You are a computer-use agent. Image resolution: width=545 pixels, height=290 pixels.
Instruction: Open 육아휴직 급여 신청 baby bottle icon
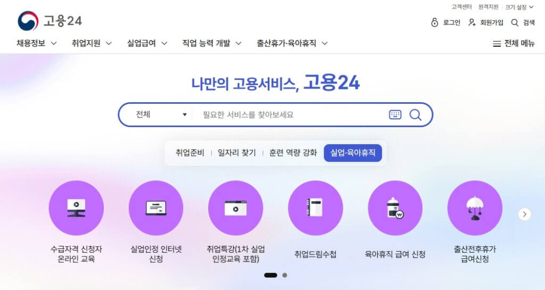(x=395, y=208)
